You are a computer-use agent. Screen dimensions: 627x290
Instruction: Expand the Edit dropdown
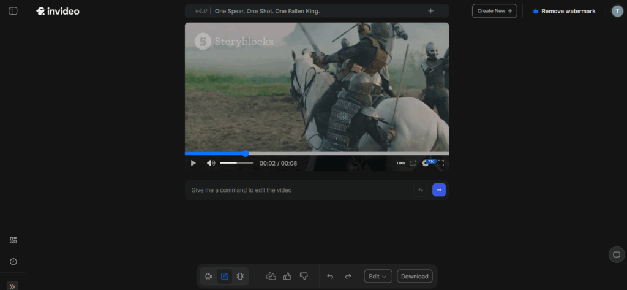pos(378,277)
